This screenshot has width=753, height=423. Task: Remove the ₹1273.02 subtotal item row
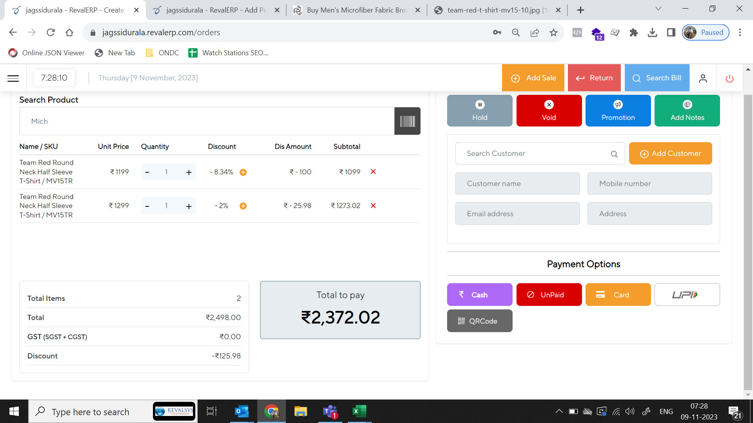[x=373, y=206]
